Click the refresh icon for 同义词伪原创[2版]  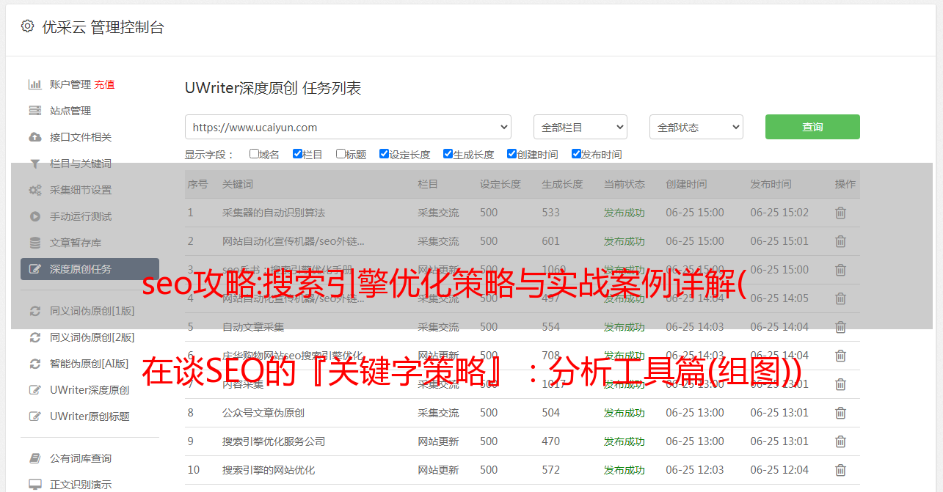tap(34, 337)
